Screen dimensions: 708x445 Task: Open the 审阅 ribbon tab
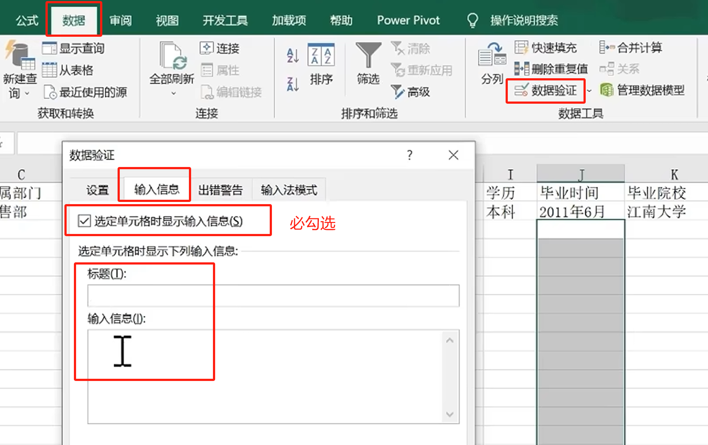120,20
